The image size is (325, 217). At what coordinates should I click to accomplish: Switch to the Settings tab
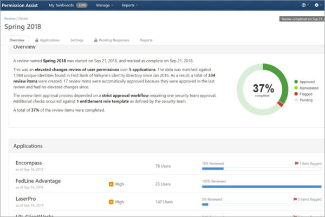(x=77, y=40)
